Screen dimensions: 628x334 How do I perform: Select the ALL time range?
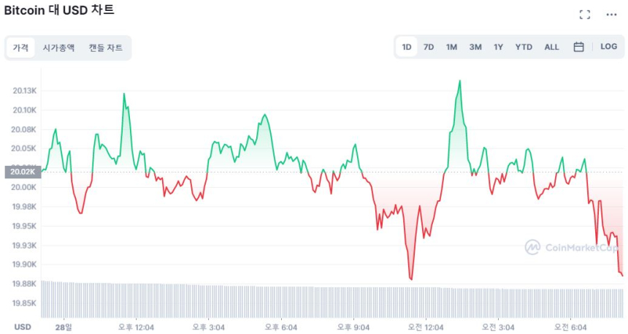pyautogui.click(x=551, y=47)
